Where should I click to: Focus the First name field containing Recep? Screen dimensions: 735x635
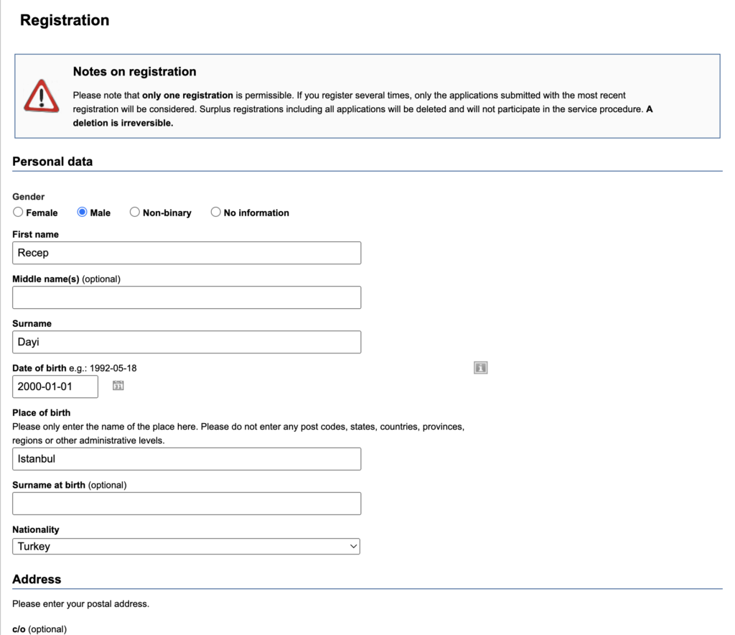pos(186,253)
